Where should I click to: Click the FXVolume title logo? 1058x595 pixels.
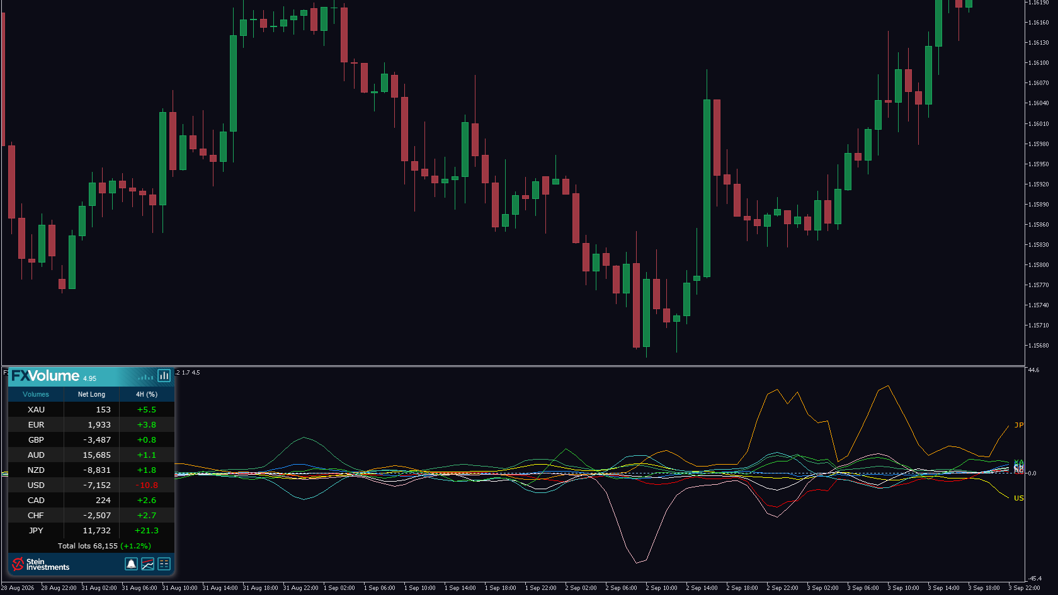point(45,376)
